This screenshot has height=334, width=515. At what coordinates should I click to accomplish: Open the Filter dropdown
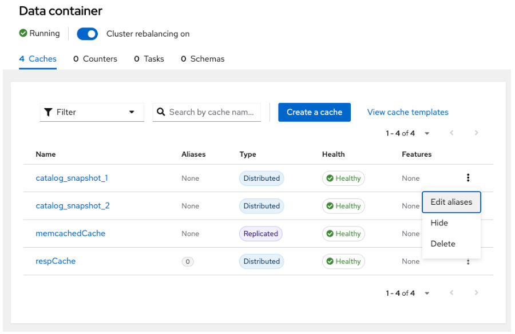(x=92, y=112)
